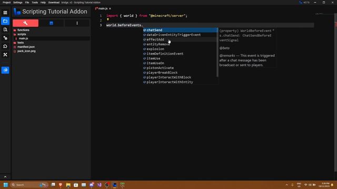
Task: Select explosion suggestion
Action: tap(180, 49)
